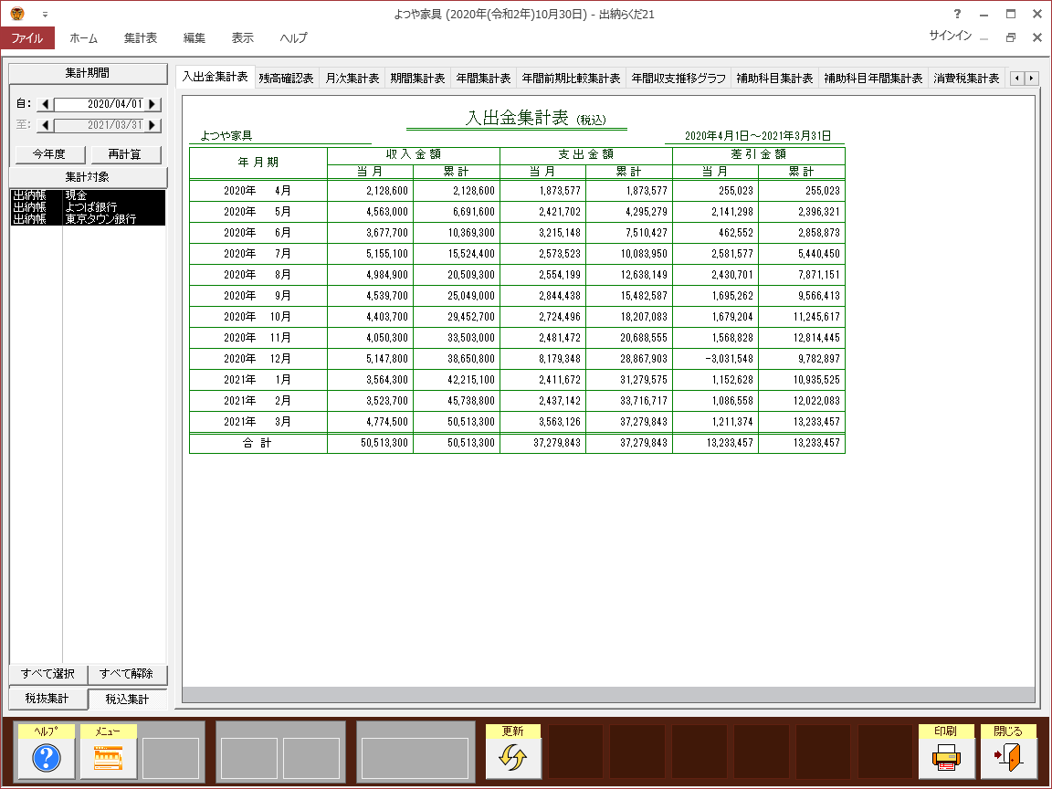Click the start date field 2020/04/01
The image size is (1052, 789).
pos(99,104)
